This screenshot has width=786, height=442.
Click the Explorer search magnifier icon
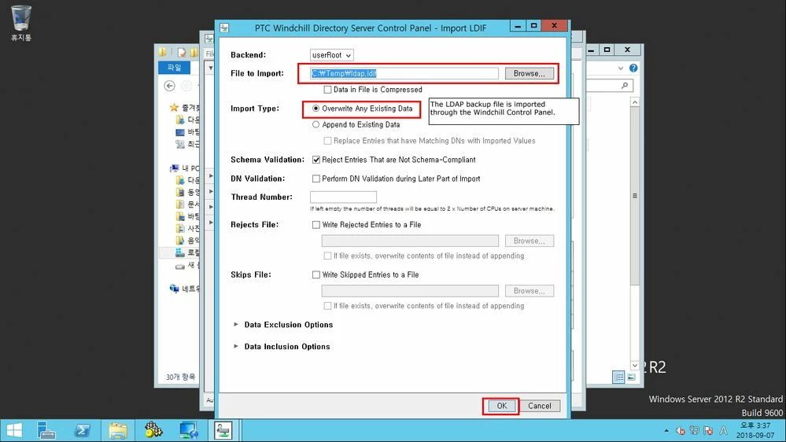(625, 86)
